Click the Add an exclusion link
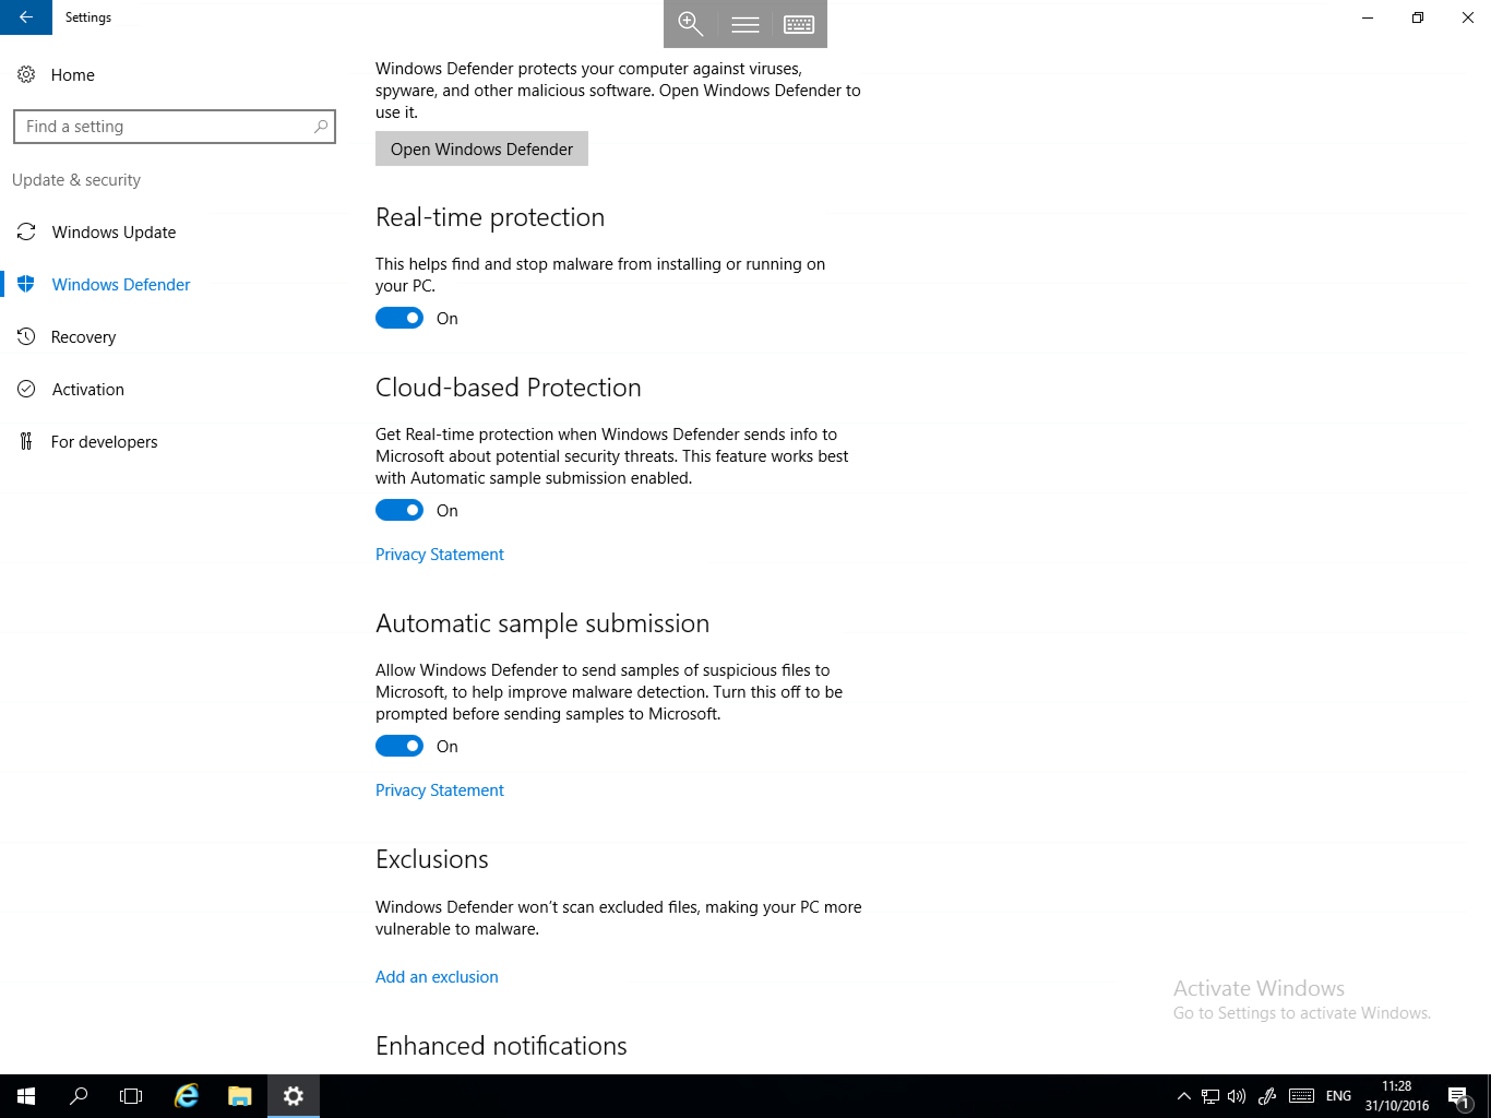1491x1118 pixels. coord(437,976)
